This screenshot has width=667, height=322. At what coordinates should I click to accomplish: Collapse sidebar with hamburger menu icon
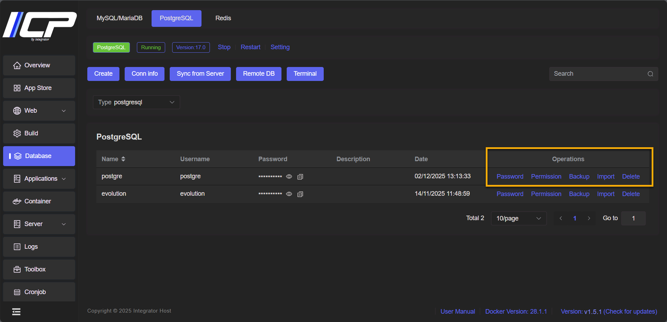coord(16,312)
